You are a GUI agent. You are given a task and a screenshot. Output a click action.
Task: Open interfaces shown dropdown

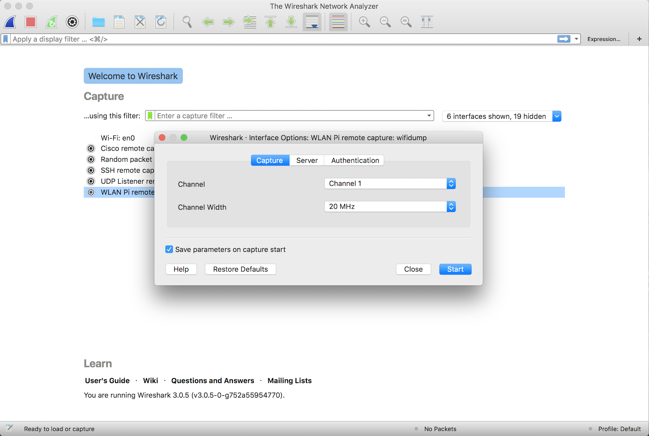tap(502, 116)
